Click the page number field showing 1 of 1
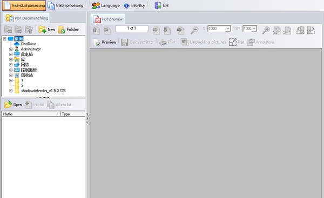The width and height of the screenshot is (324, 198). click(132, 29)
